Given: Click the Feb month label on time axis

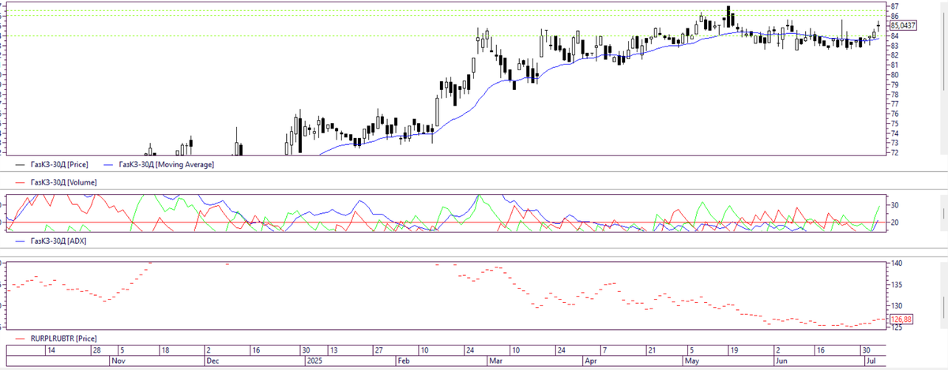Looking at the screenshot, I should [403, 361].
